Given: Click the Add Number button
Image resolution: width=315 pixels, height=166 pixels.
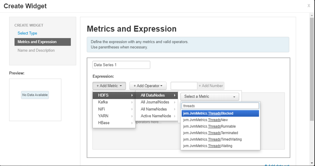Looking at the screenshot, I should click(x=211, y=86).
